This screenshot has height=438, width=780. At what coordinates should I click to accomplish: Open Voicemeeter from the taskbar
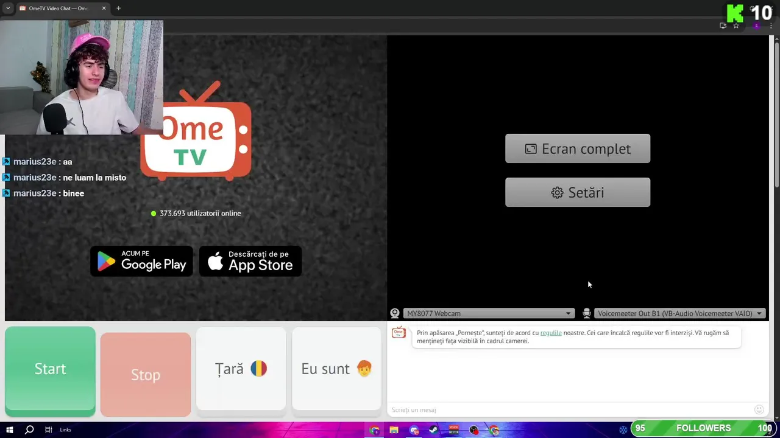pos(453,430)
